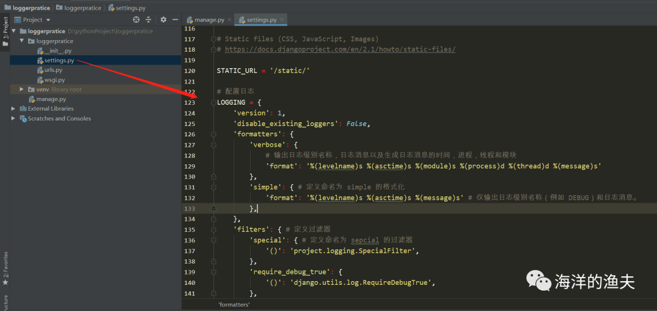
Task: Switch to the settings.py editor tab
Action: [x=261, y=19]
